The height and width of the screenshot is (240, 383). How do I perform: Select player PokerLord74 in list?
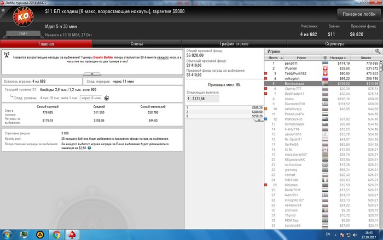pyautogui.click(x=322, y=114)
